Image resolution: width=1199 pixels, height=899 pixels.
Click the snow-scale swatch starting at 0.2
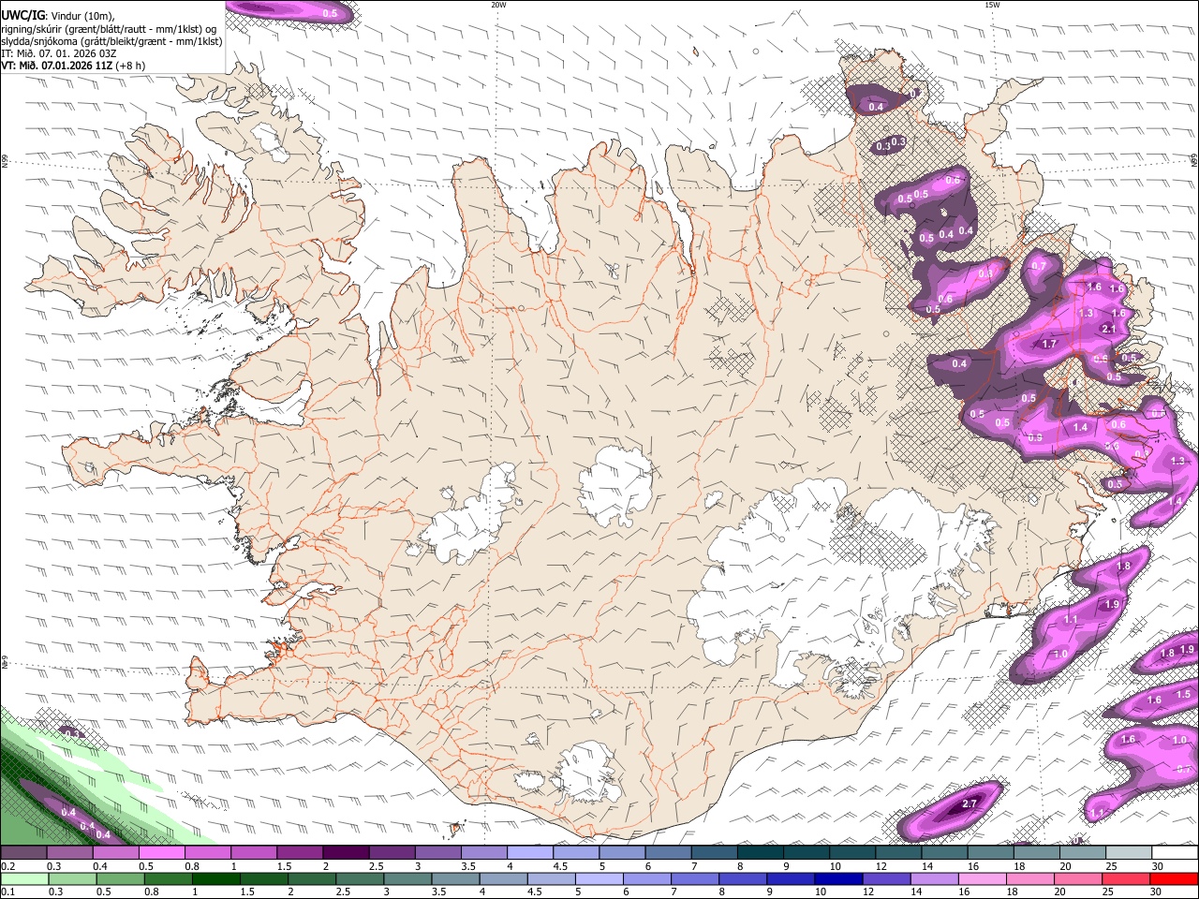click(x=23, y=853)
